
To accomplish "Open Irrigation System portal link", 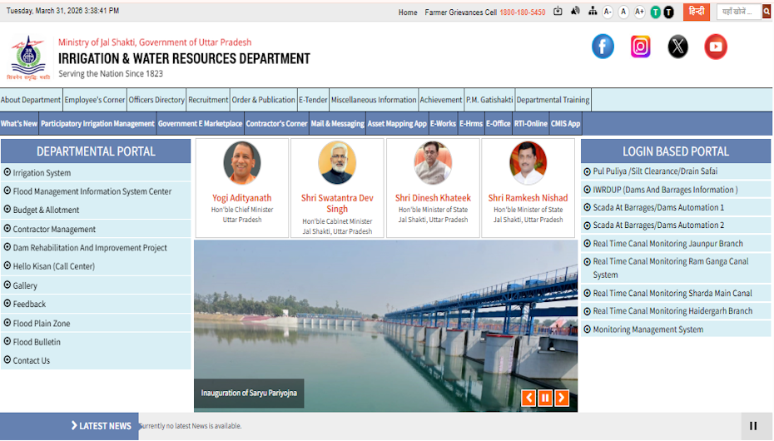I will click(42, 172).
